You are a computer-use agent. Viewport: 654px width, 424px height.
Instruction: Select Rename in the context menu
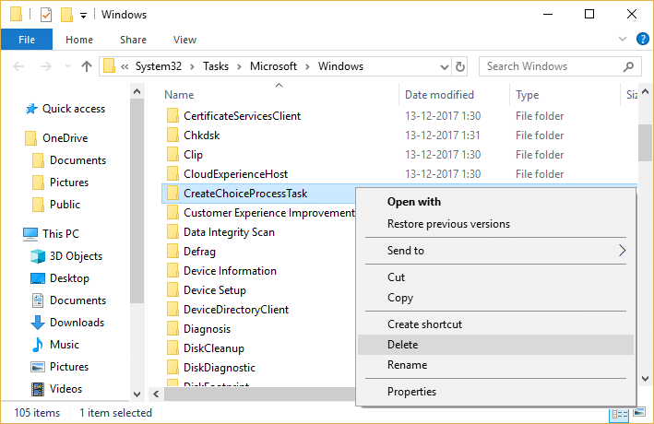point(407,365)
